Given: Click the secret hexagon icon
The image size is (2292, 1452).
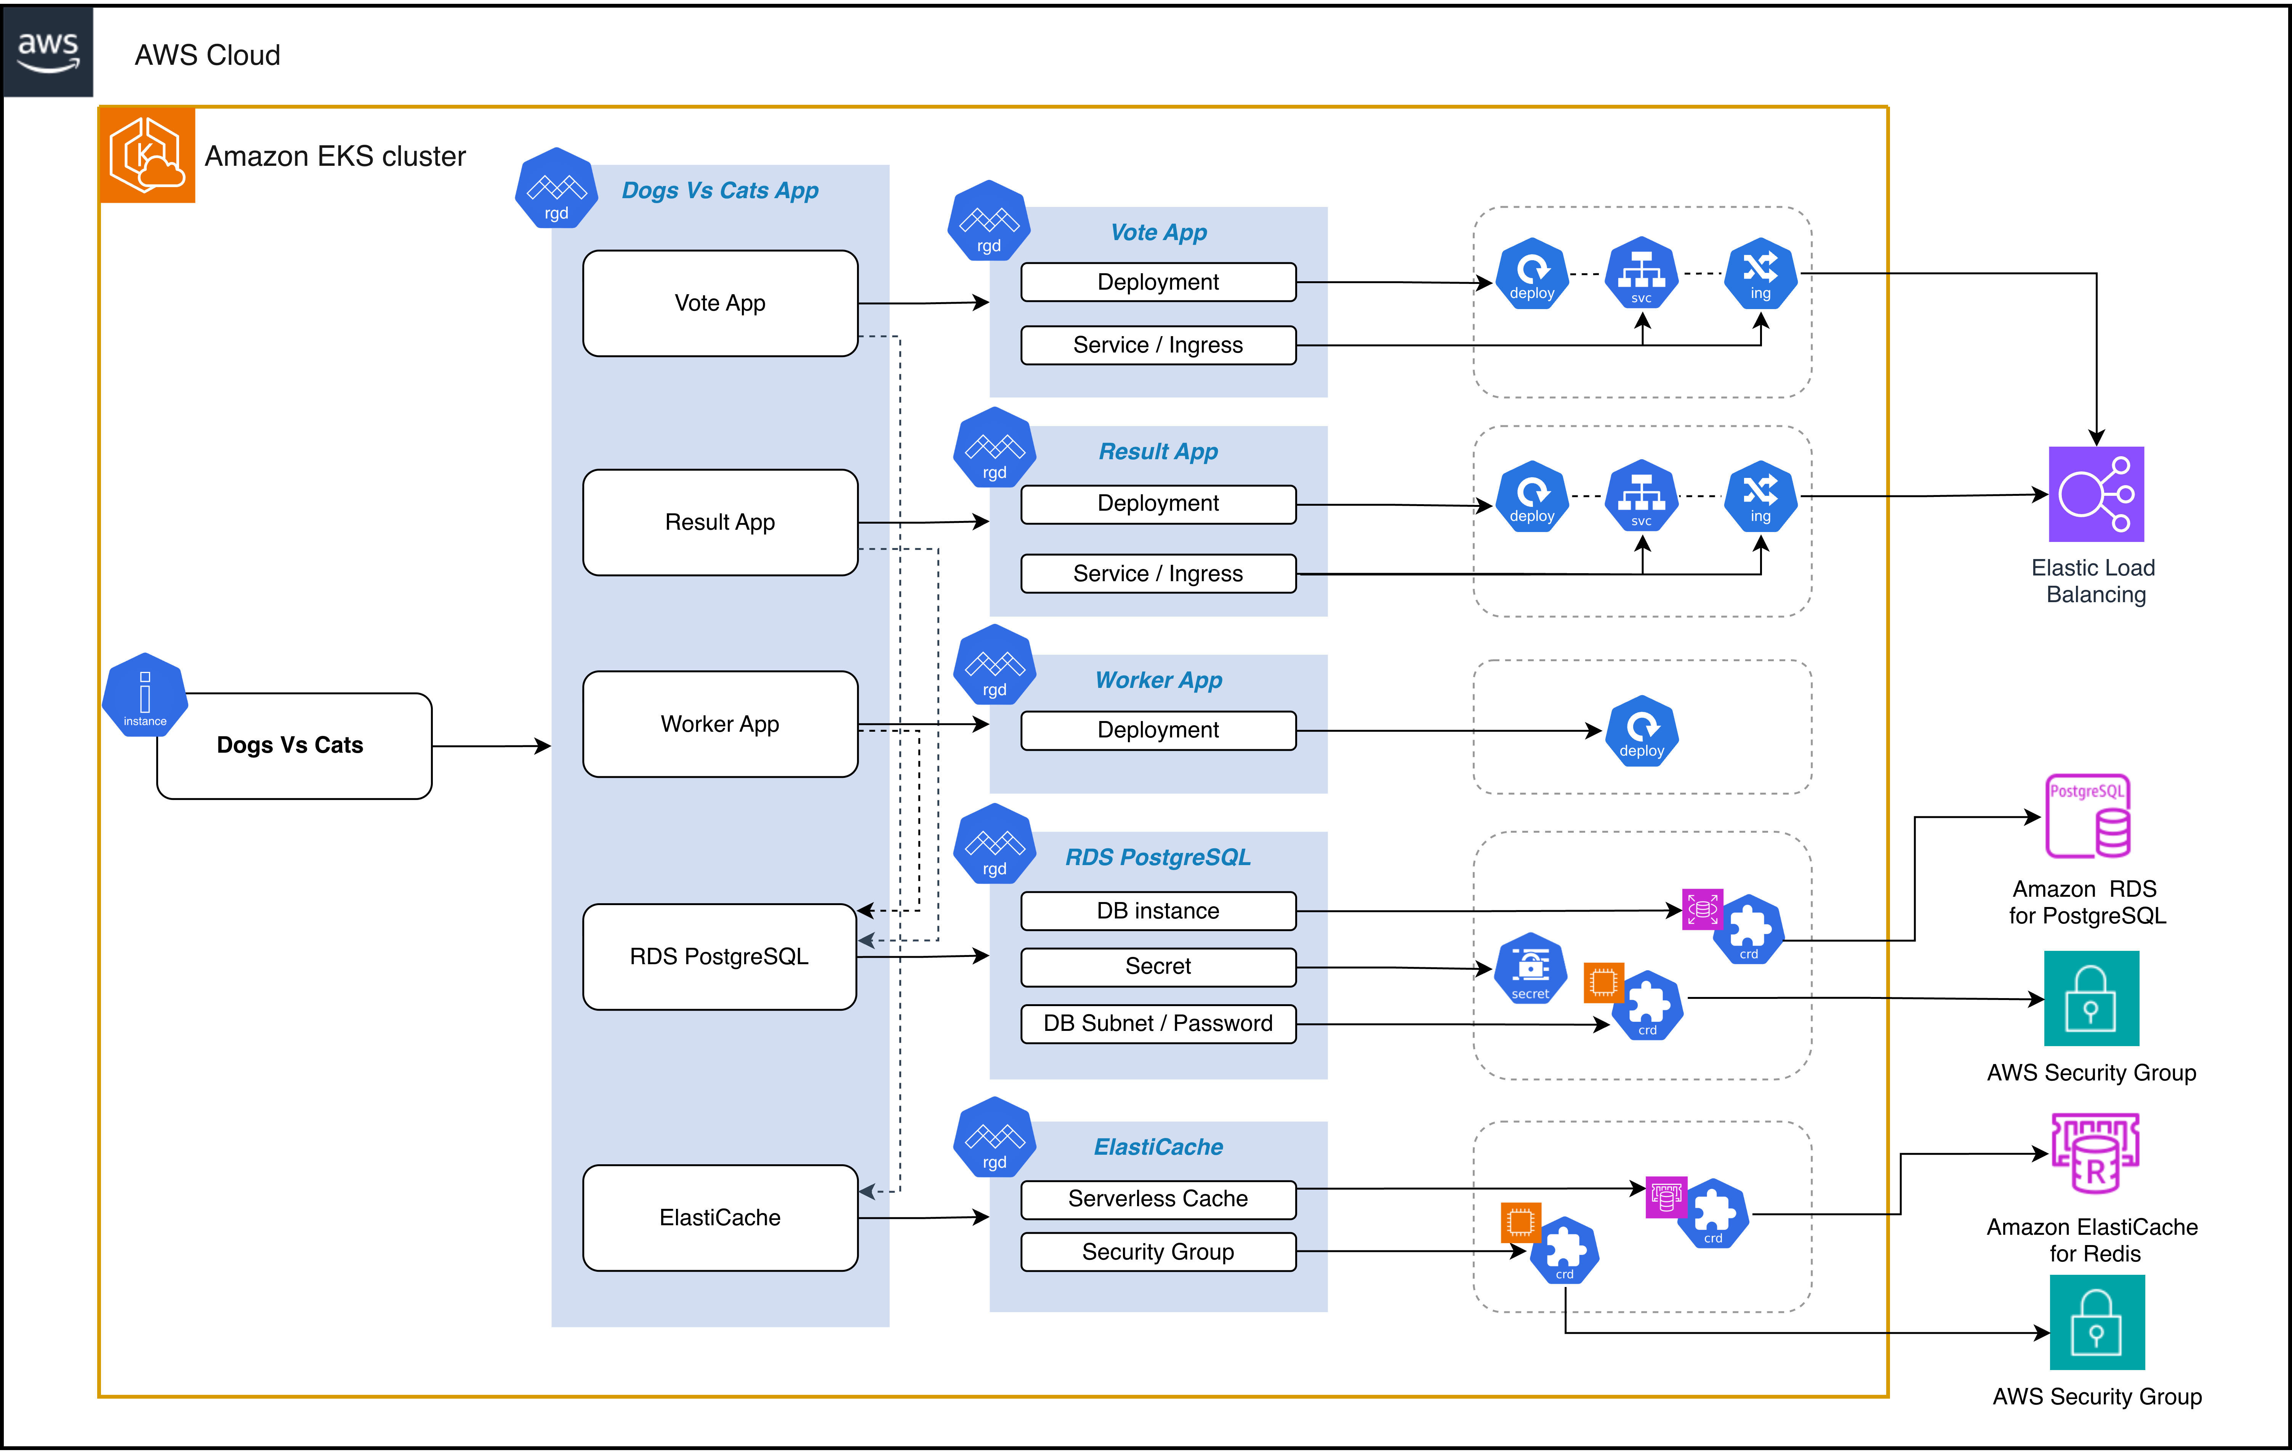Looking at the screenshot, I should 1531,968.
